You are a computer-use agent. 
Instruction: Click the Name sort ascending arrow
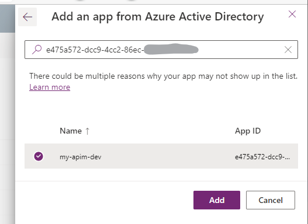(88, 131)
